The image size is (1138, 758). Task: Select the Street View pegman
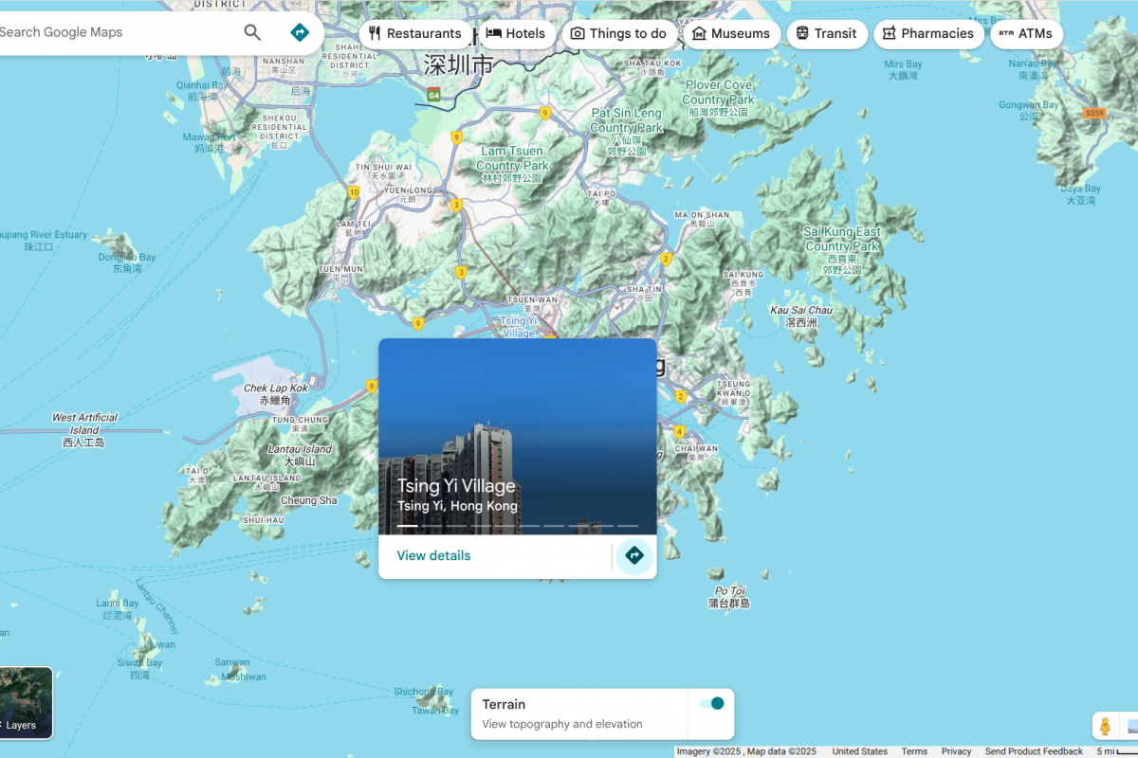(x=1104, y=727)
